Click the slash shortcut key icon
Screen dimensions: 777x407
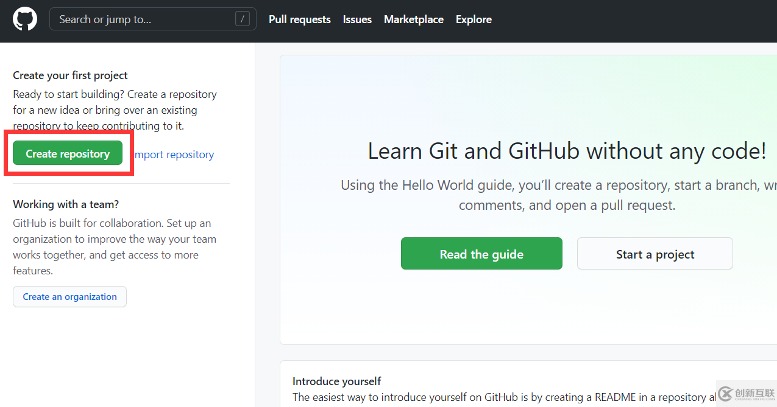tap(243, 19)
